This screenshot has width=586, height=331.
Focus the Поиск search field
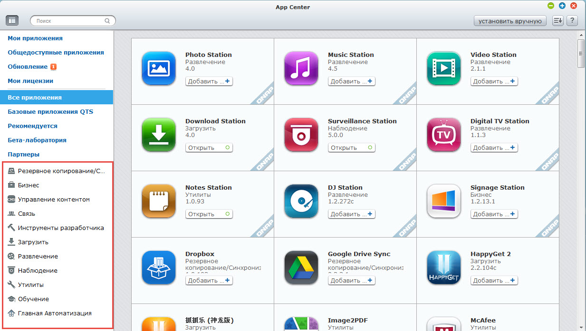[73, 21]
